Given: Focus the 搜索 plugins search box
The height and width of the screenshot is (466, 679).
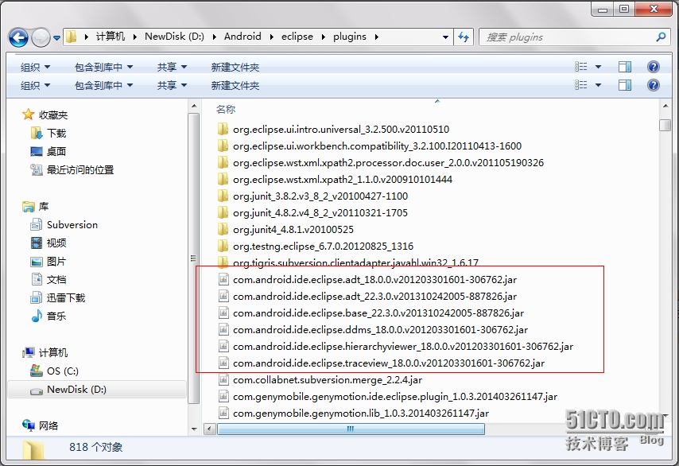Looking at the screenshot, I should (x=567, y=37).
